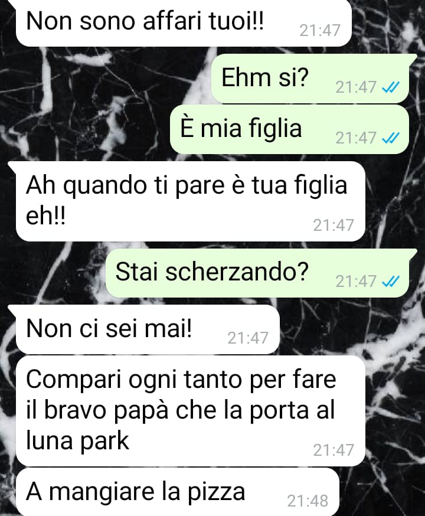This screenshot has height=516, width=425.
Task: Click the timestamp of 'Non ci sei mai!'
Action: 248,338
